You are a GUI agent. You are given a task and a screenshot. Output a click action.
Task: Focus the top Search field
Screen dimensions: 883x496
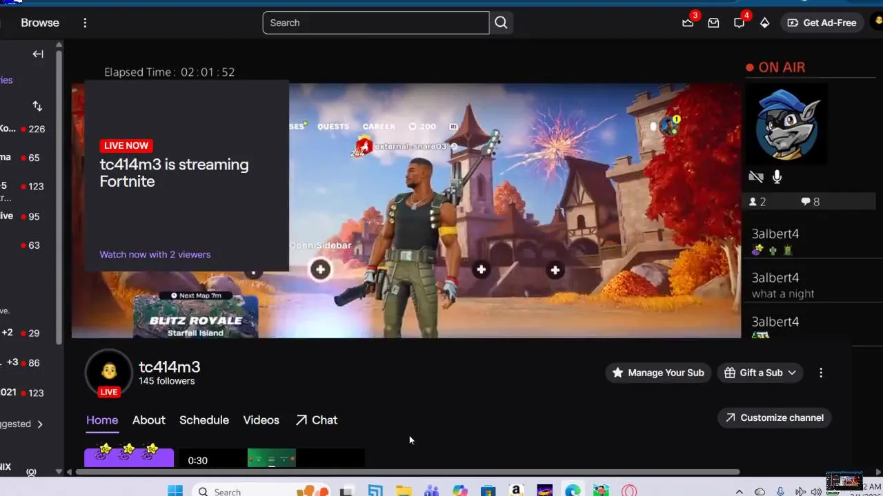click(376, 23)
